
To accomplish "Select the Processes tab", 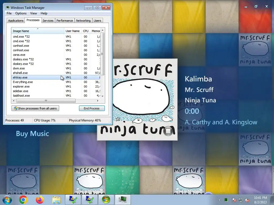I will pos(33,20).
